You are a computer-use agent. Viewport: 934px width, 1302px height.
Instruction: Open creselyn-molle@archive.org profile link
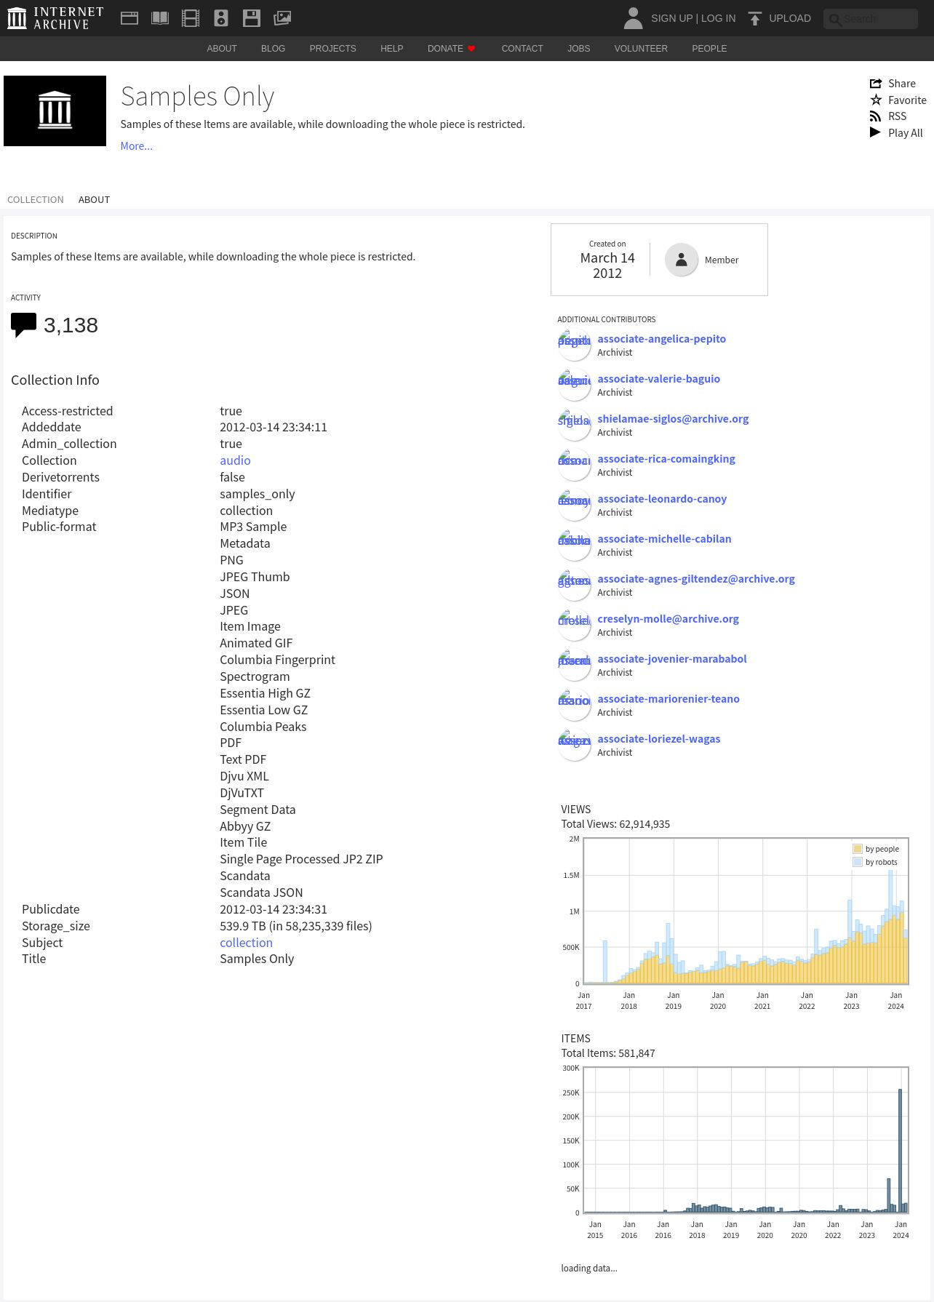pyautogui.click(x=668, y=619)
